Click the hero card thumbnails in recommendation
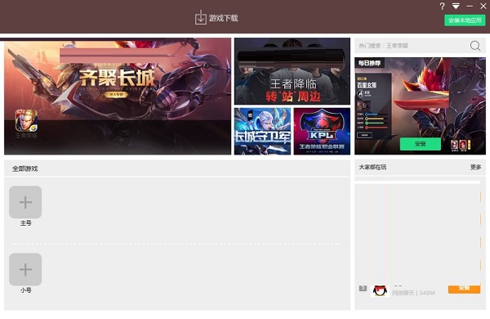Viewport: 490px width, 319px height. [460, 146]
